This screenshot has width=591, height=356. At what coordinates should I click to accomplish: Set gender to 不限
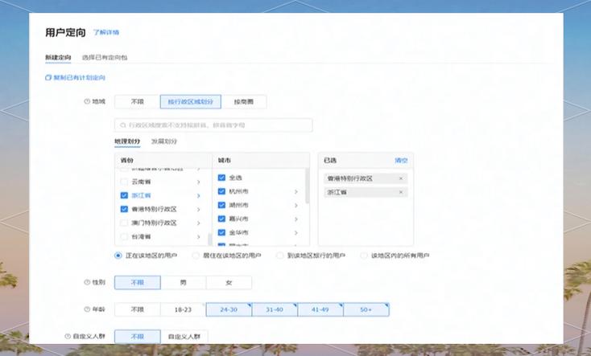138,283
